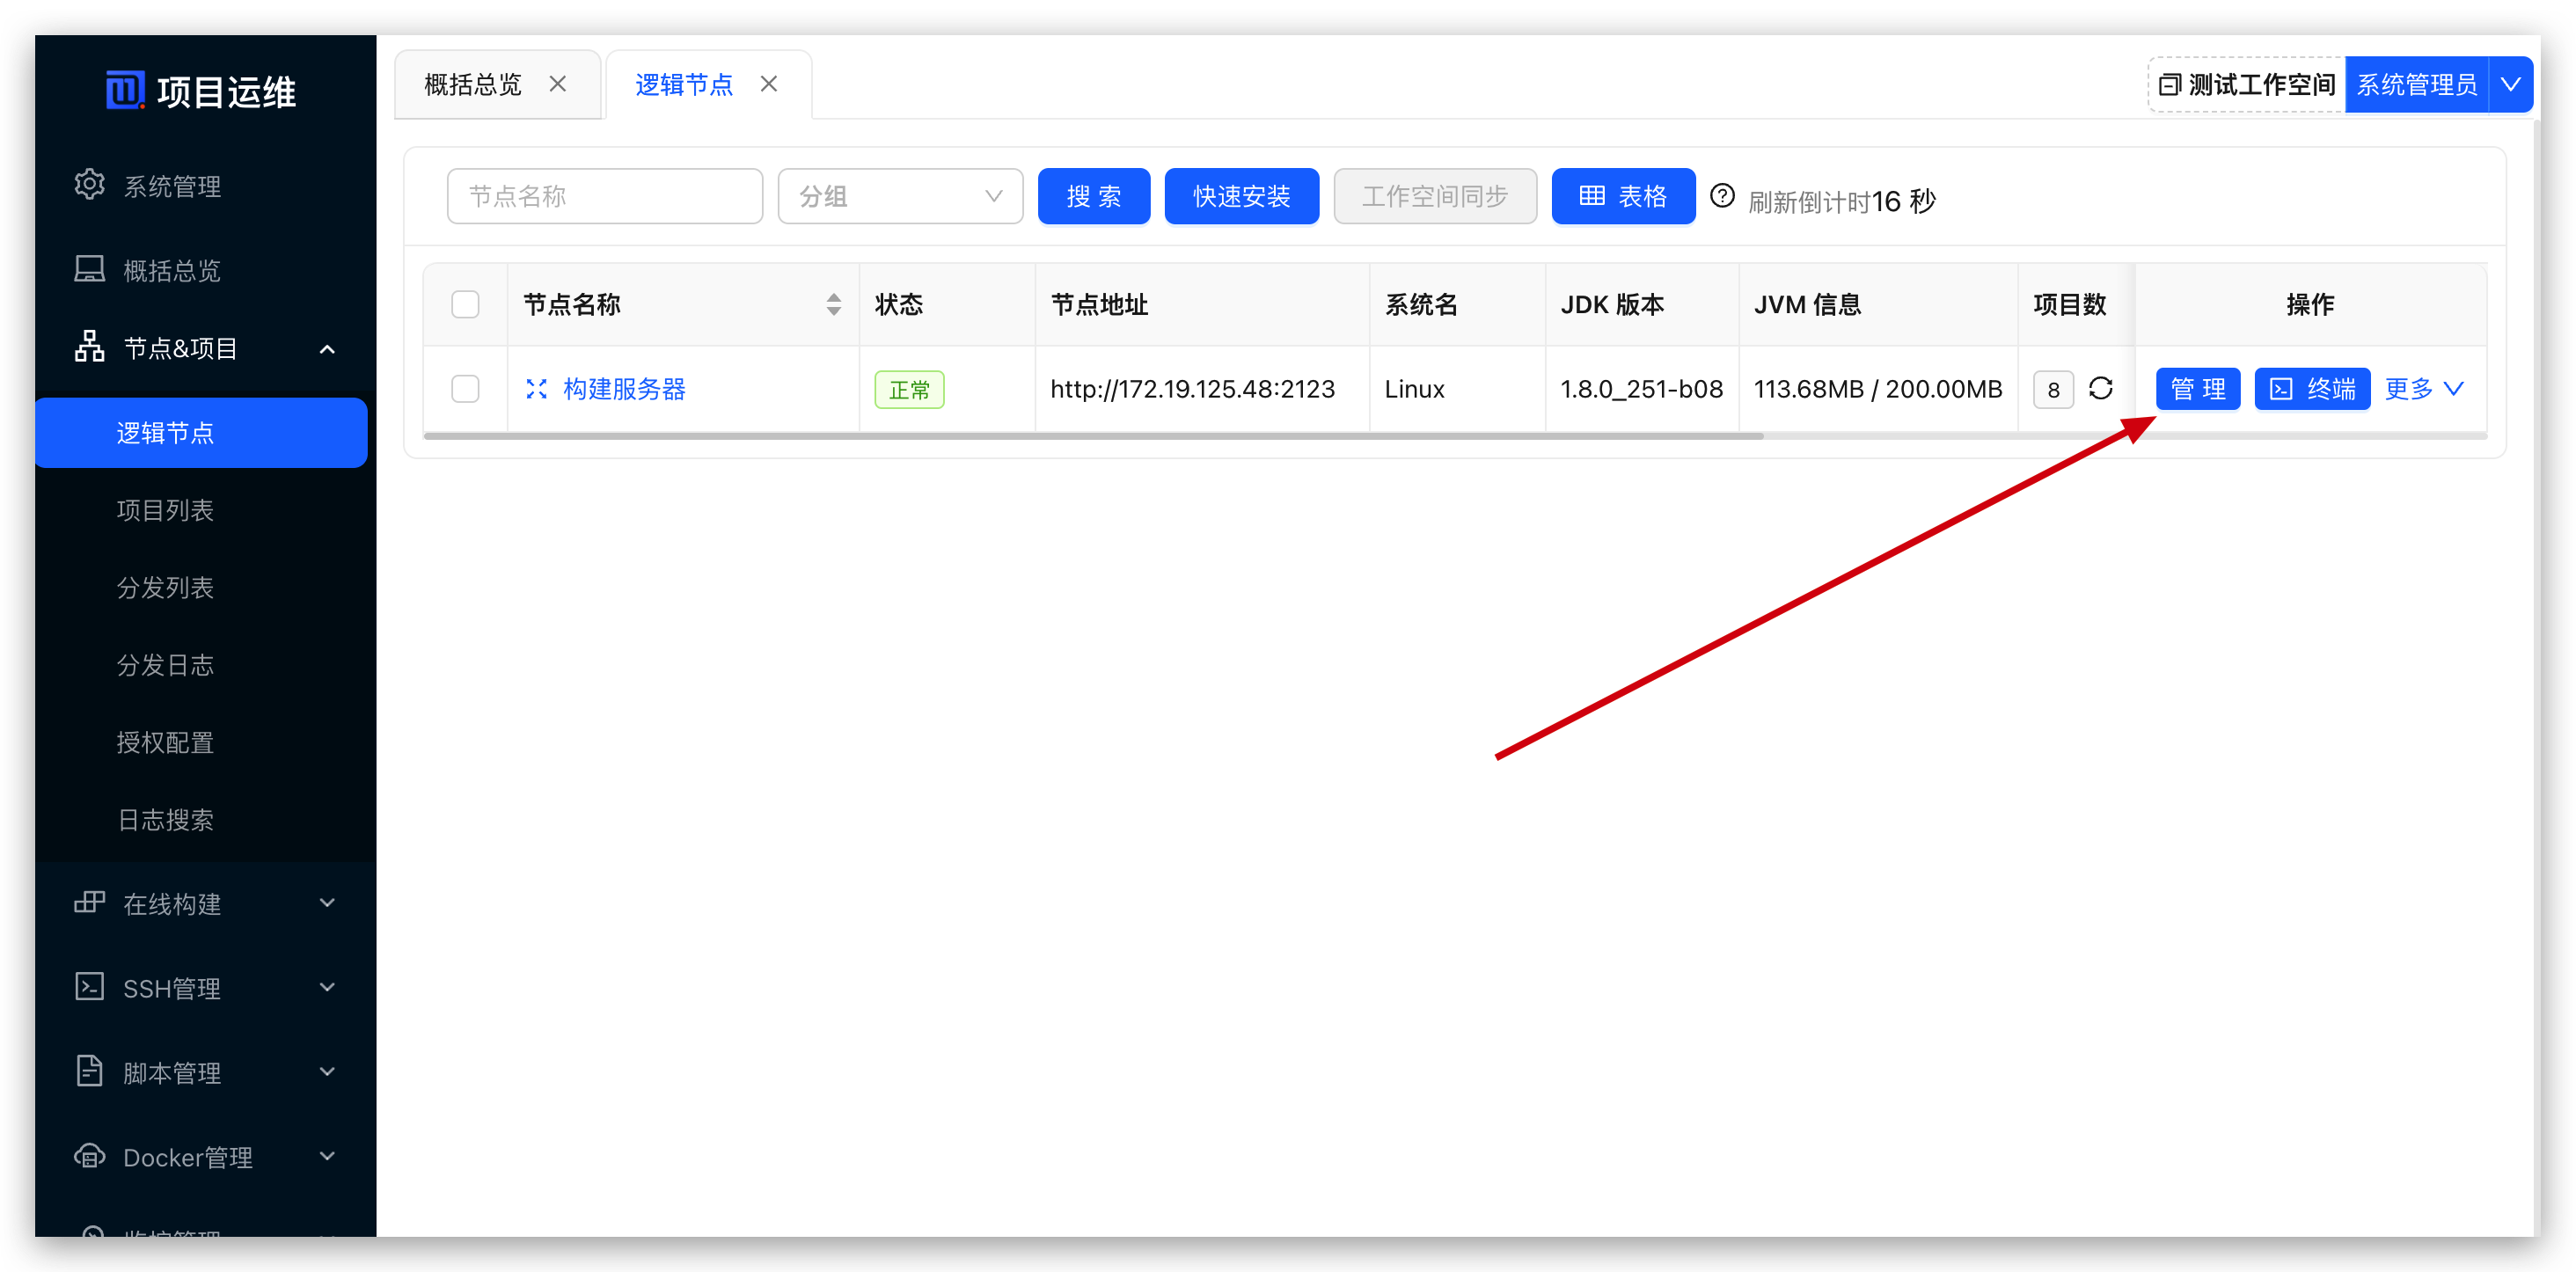Screen dimensions: 2576x1272
Task: Click the refresh icon next to project count
Action: tap(2100, 388)
